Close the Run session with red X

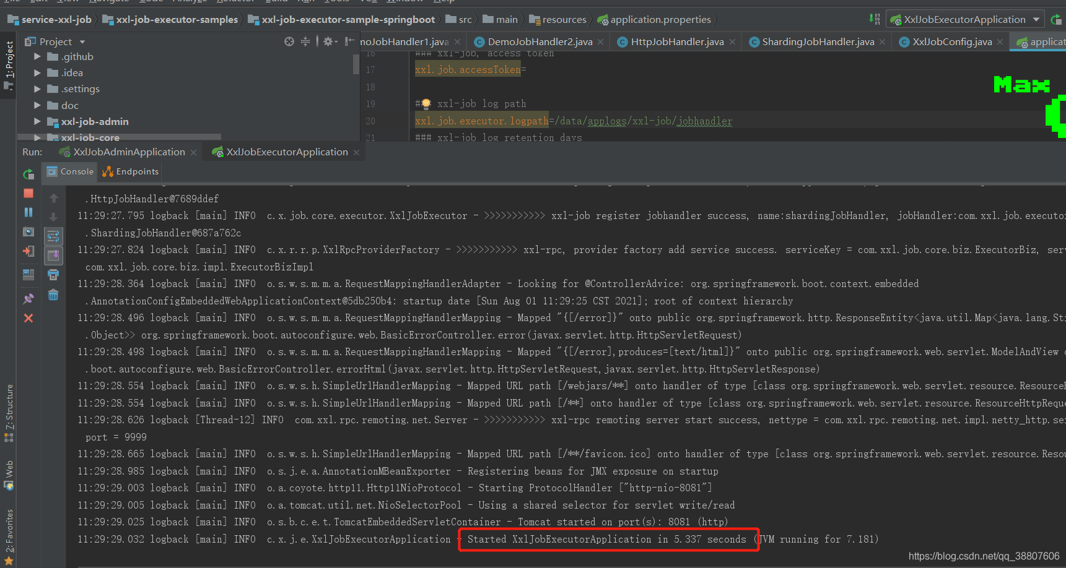[x=28, y=318]
